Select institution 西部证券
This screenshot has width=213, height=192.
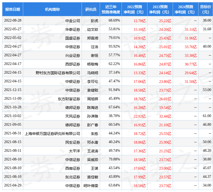(73, 64)
